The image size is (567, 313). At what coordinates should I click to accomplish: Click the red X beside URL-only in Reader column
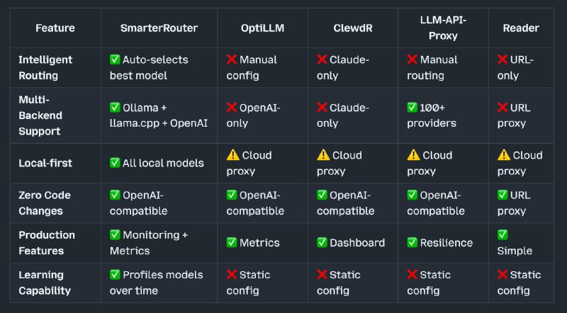[x=503, y=59]
